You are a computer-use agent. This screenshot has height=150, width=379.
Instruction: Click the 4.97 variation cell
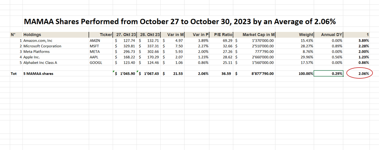click(x=173, y=40)
